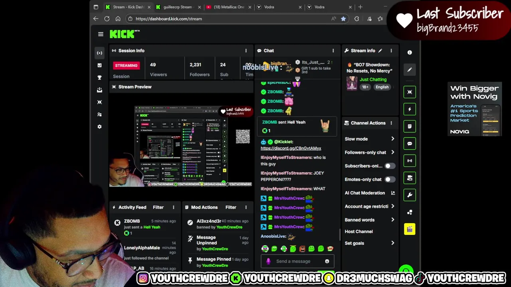Toggle Subscribers-only chat switch
511x287 pixels.
[x=390, y=166]
